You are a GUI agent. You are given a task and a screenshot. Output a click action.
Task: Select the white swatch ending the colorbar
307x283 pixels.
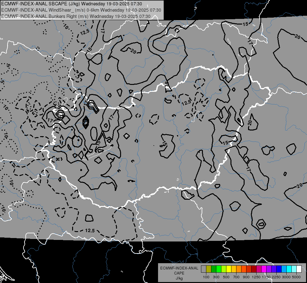[x=299, y=269]
